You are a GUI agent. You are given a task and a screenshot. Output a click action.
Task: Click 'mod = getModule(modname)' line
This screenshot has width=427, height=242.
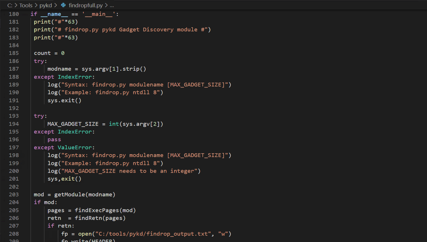(x=75, y=194)
